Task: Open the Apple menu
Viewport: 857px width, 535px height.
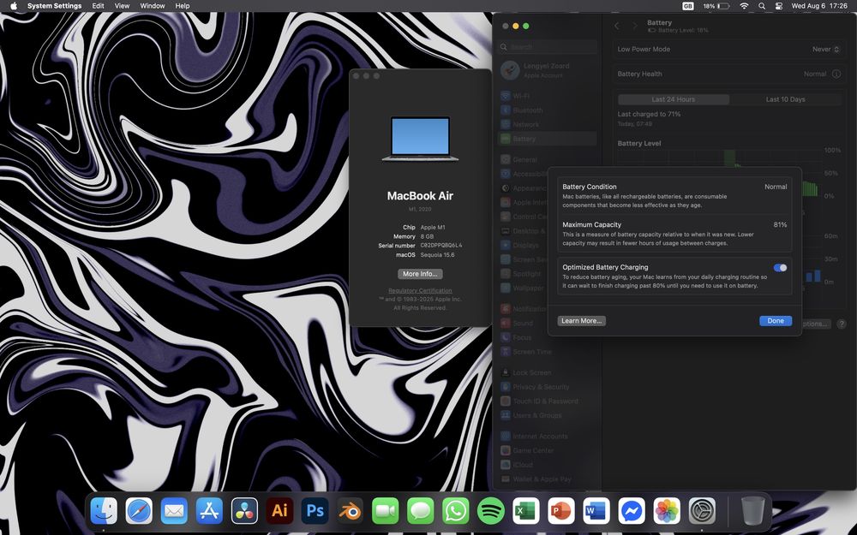Action: pos(14,6)
